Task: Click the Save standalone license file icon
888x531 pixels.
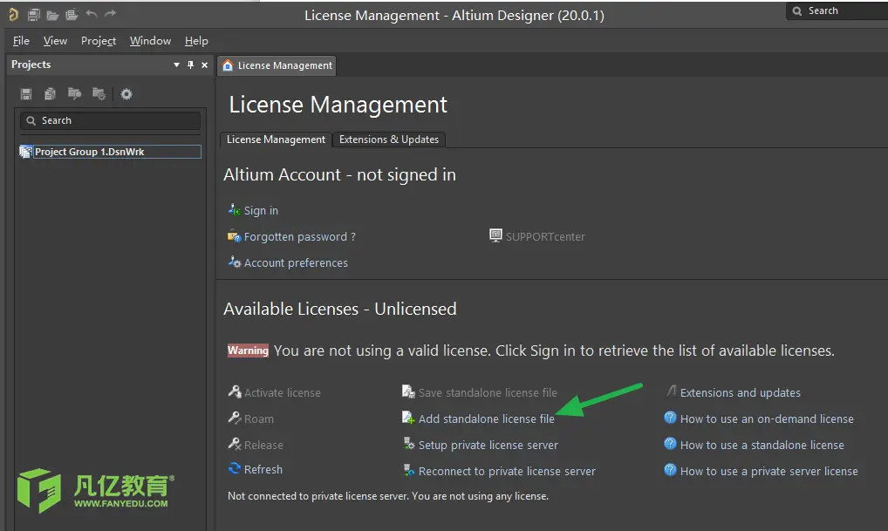Action: [x=408, y=391]
